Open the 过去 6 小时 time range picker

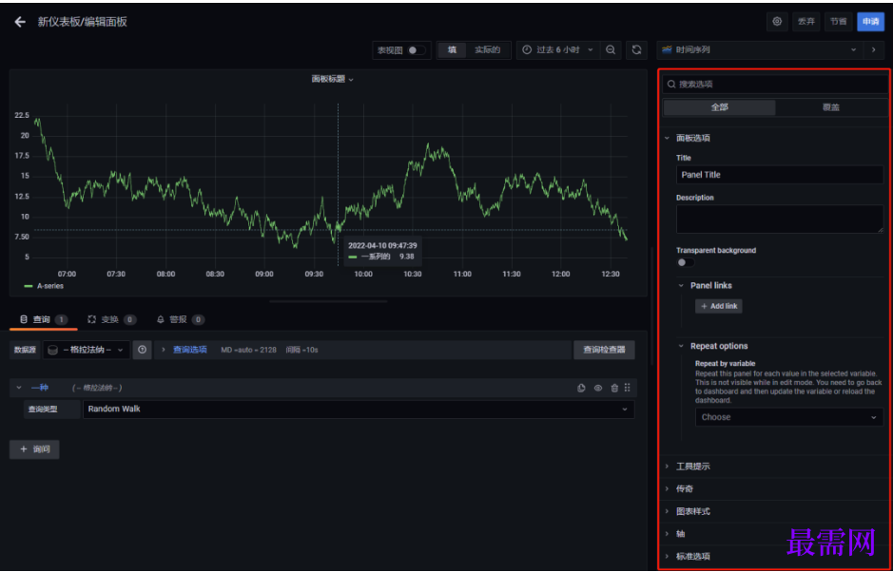click(x=557, y=49)
